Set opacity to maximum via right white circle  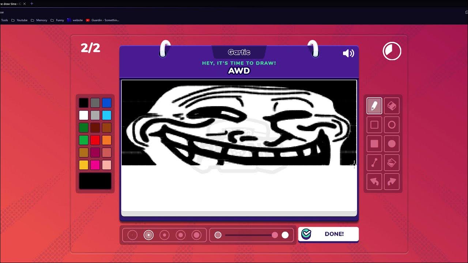[285, 235]
